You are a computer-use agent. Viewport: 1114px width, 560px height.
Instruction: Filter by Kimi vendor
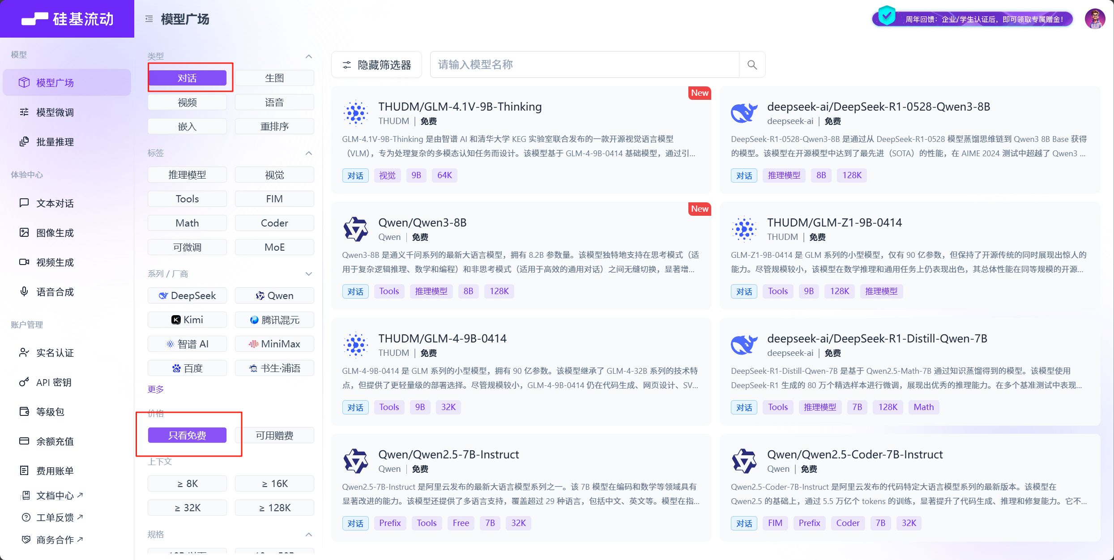pos(187,320)
